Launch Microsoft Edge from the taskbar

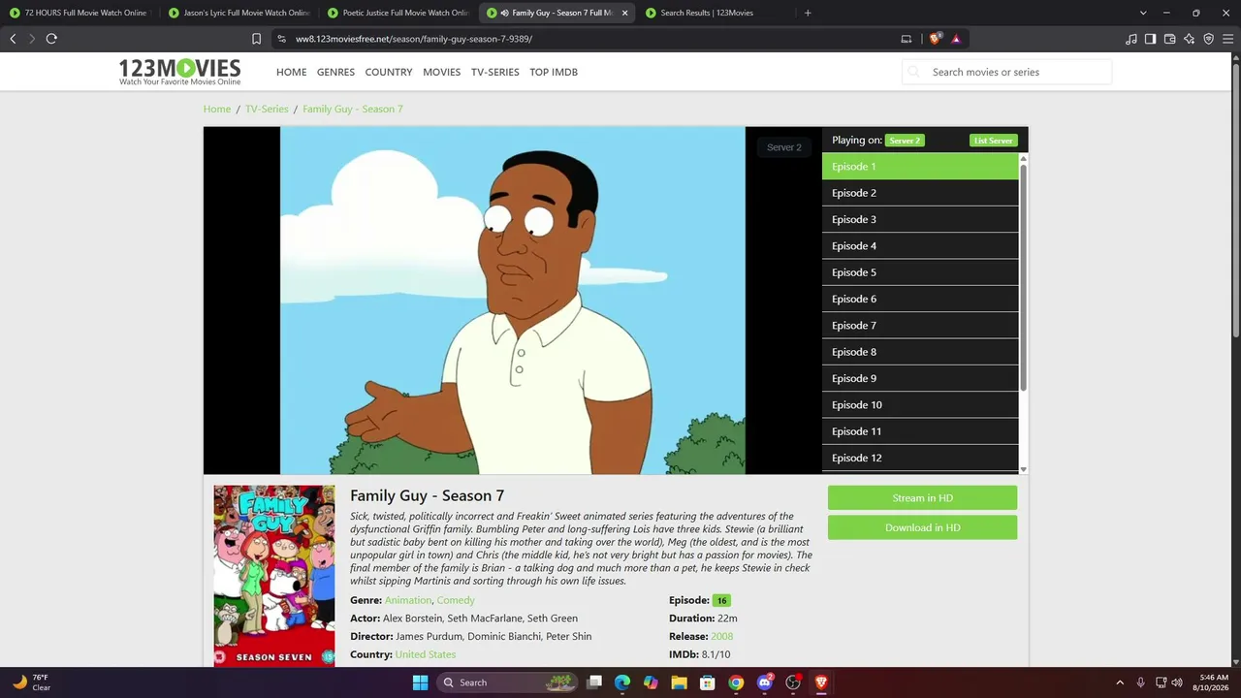click(x=622, y=682)
